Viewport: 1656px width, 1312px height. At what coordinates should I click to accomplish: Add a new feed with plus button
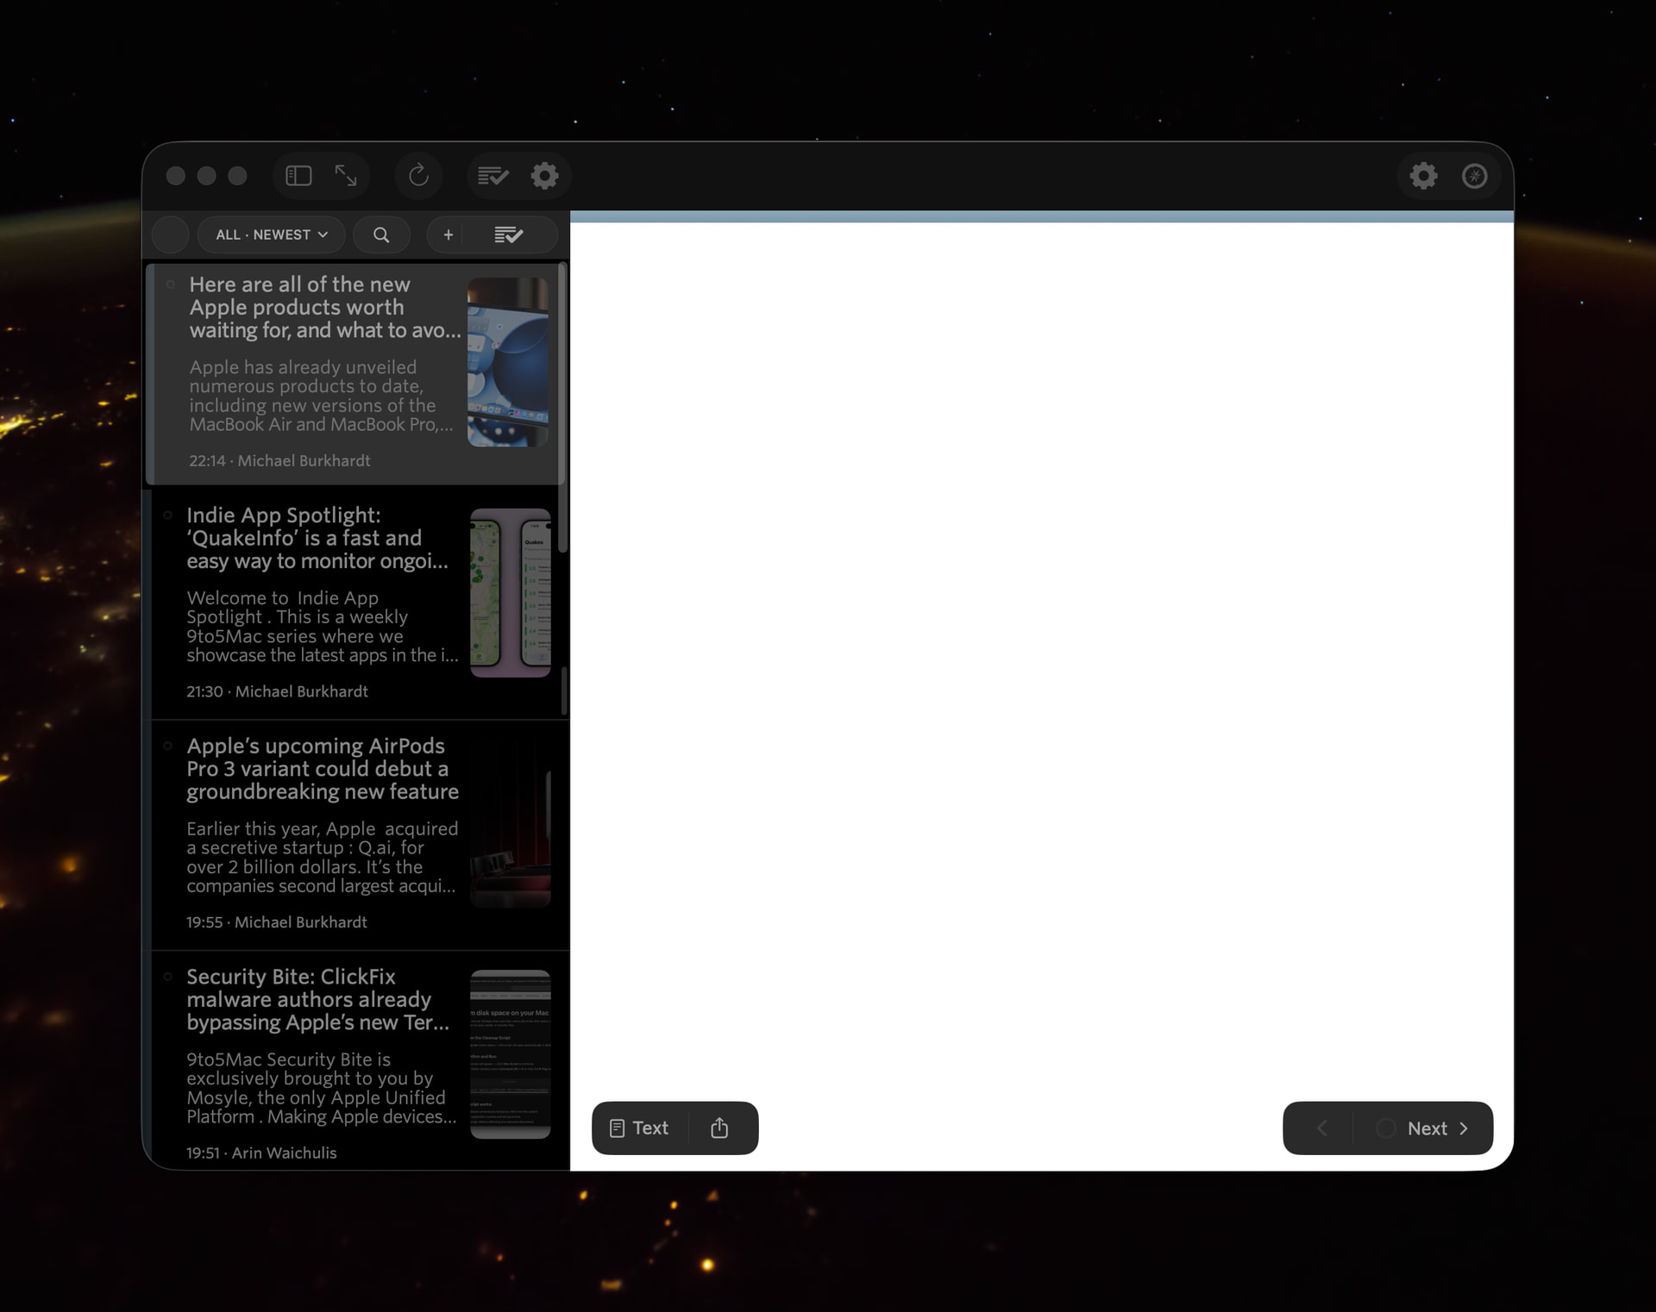448,234
